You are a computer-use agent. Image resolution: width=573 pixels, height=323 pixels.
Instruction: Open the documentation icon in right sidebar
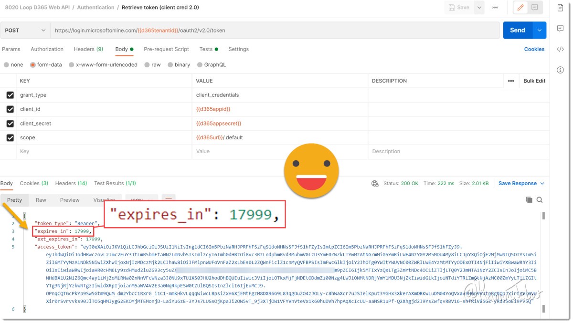(x=560, y=8)
